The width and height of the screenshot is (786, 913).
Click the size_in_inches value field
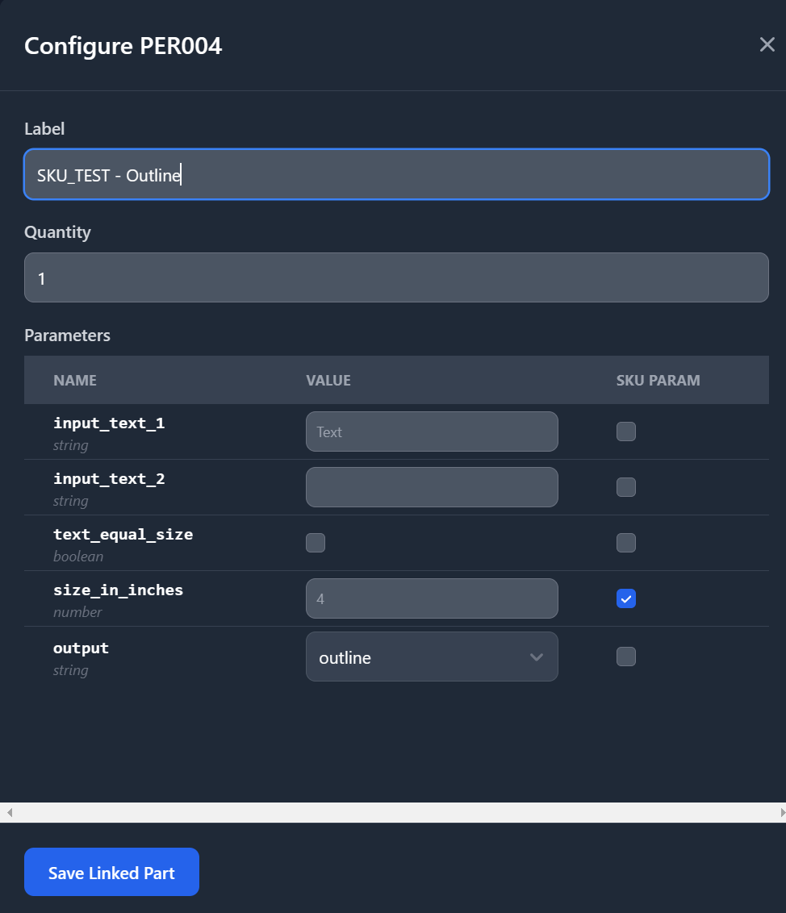pos(432,598)
